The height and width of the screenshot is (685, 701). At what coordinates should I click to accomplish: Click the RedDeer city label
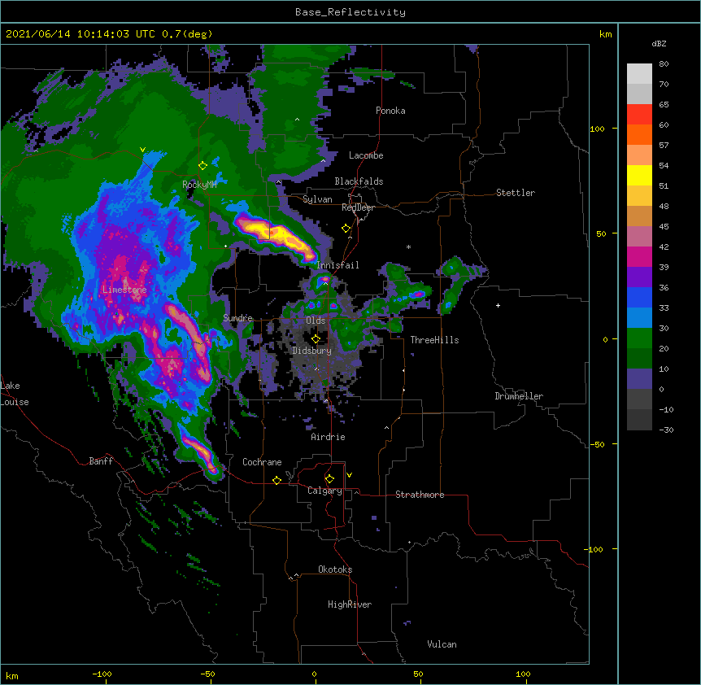click(358, 207)
